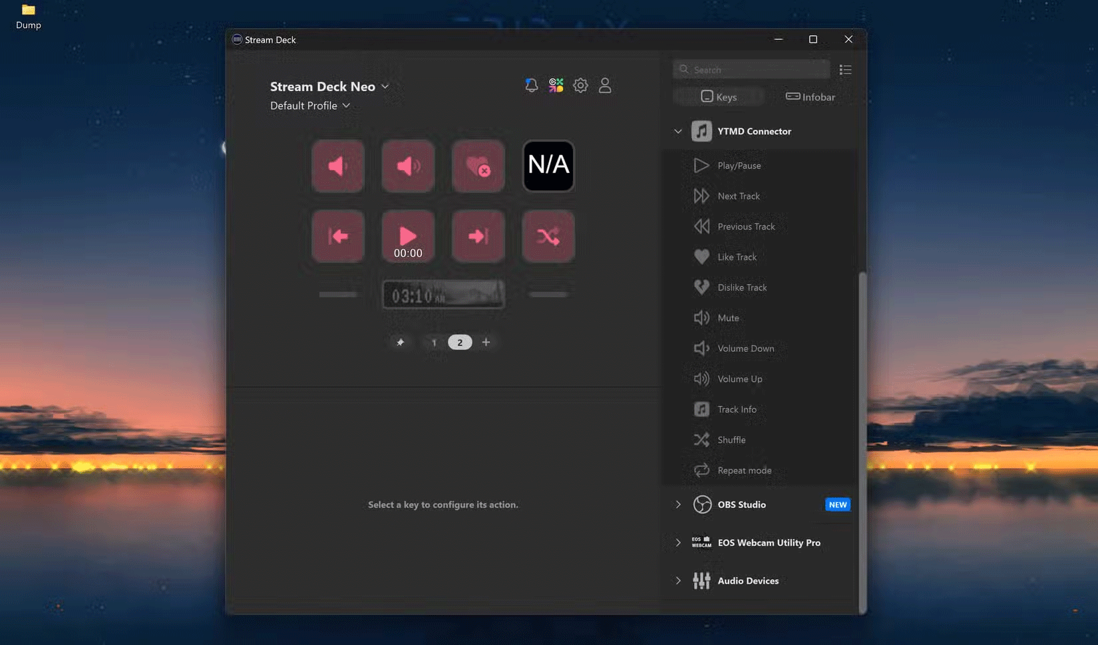Select the Play/Pause action in YTMD Connector
1098x645 pixels.
[738, 165]
